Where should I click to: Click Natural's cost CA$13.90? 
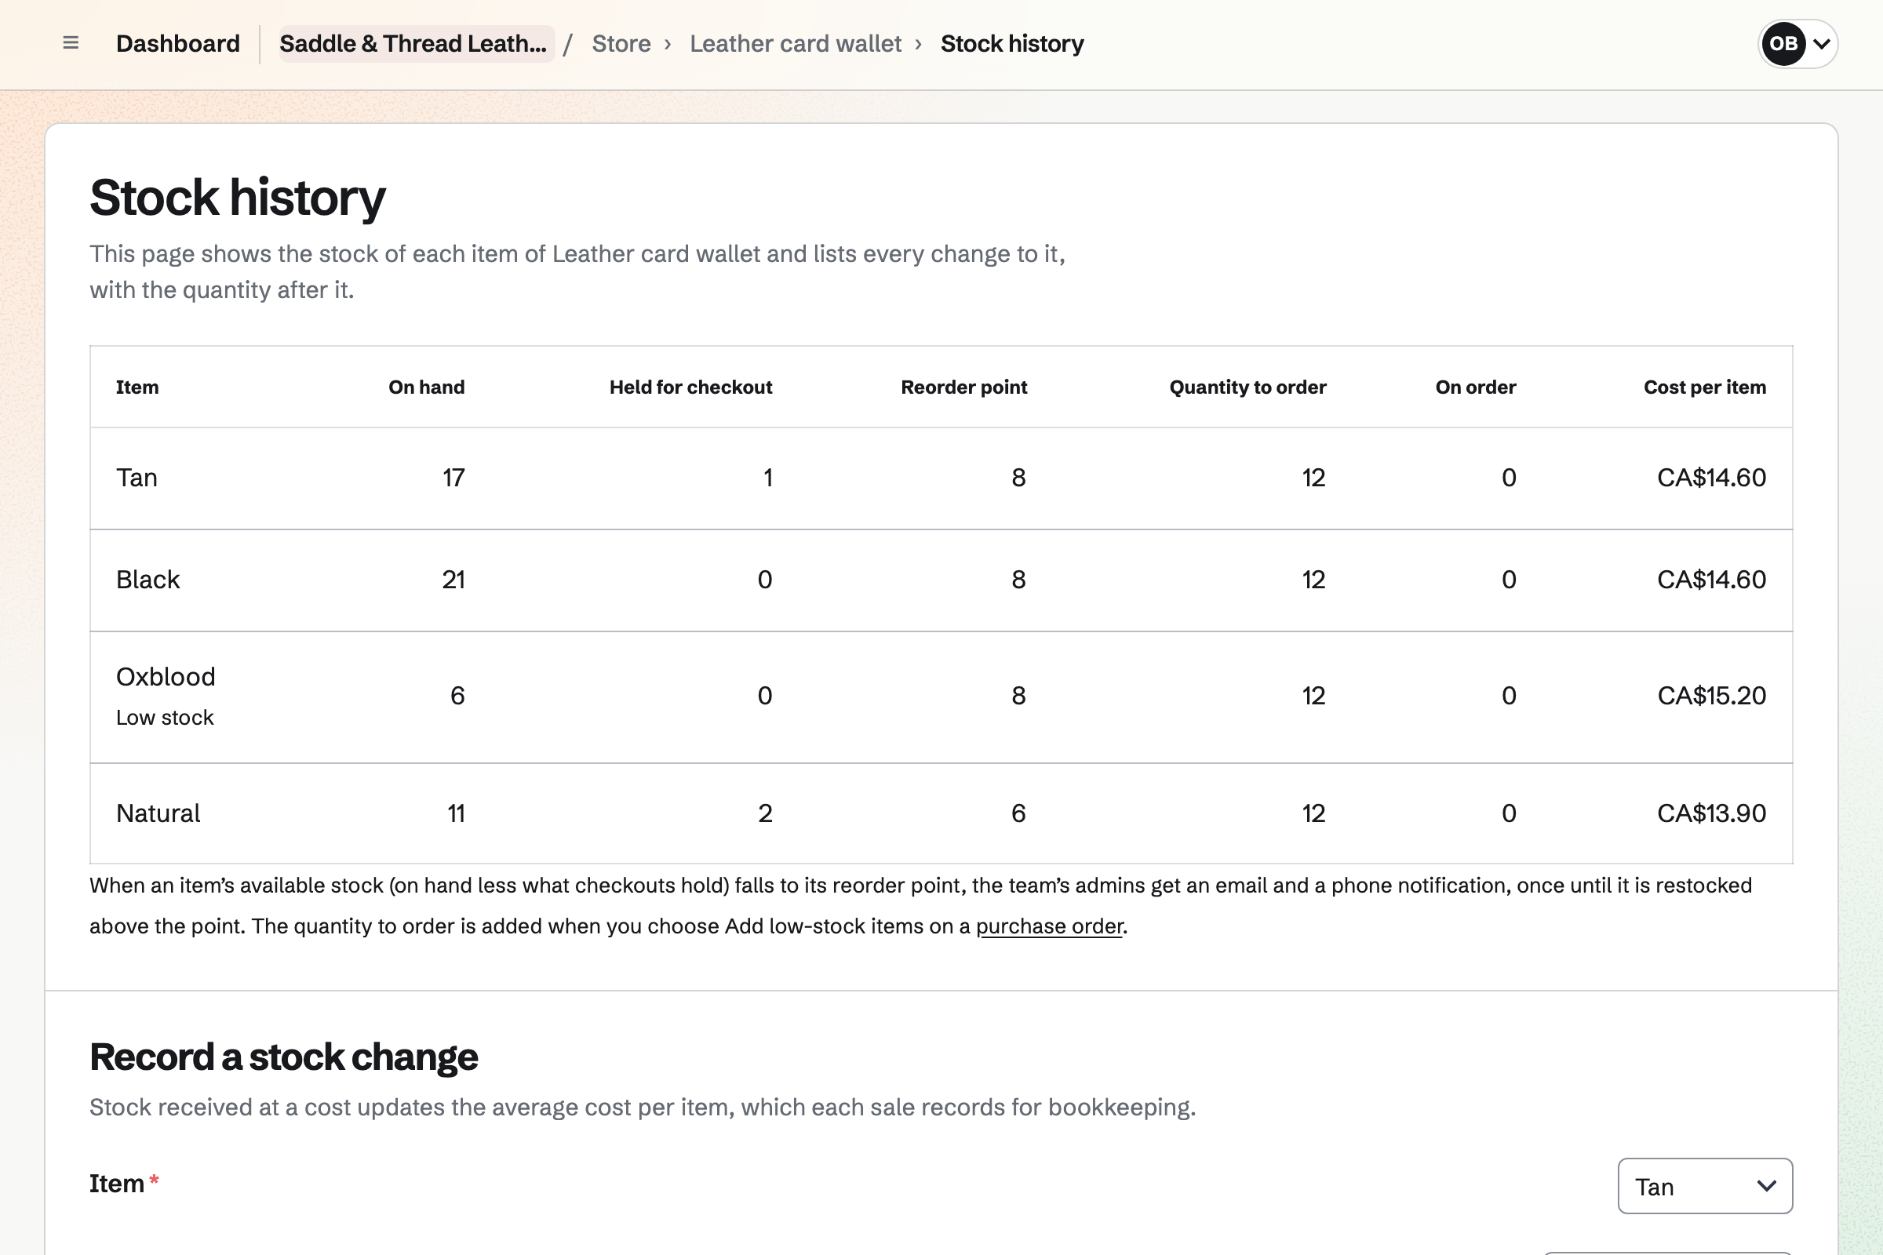point(1711,813)
